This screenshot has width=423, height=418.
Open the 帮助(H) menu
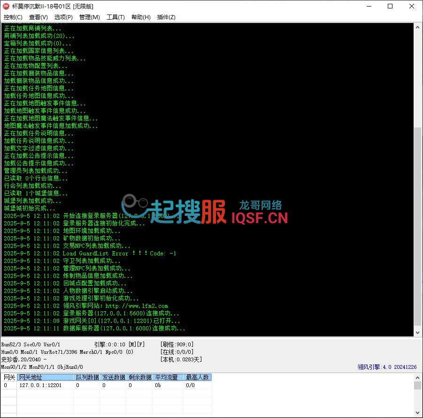click(x=141, y=17)
